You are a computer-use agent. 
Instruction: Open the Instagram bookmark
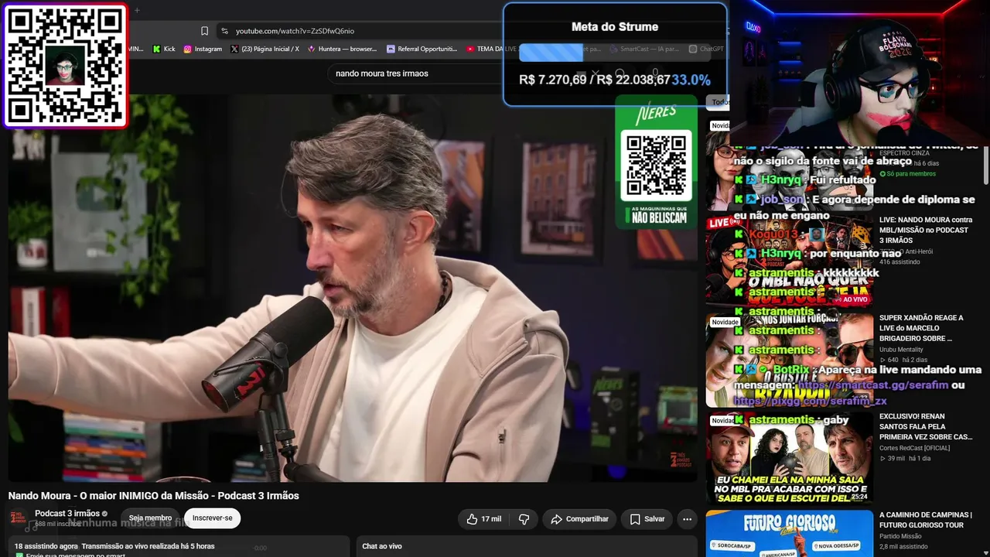click(x=203, y=49)
